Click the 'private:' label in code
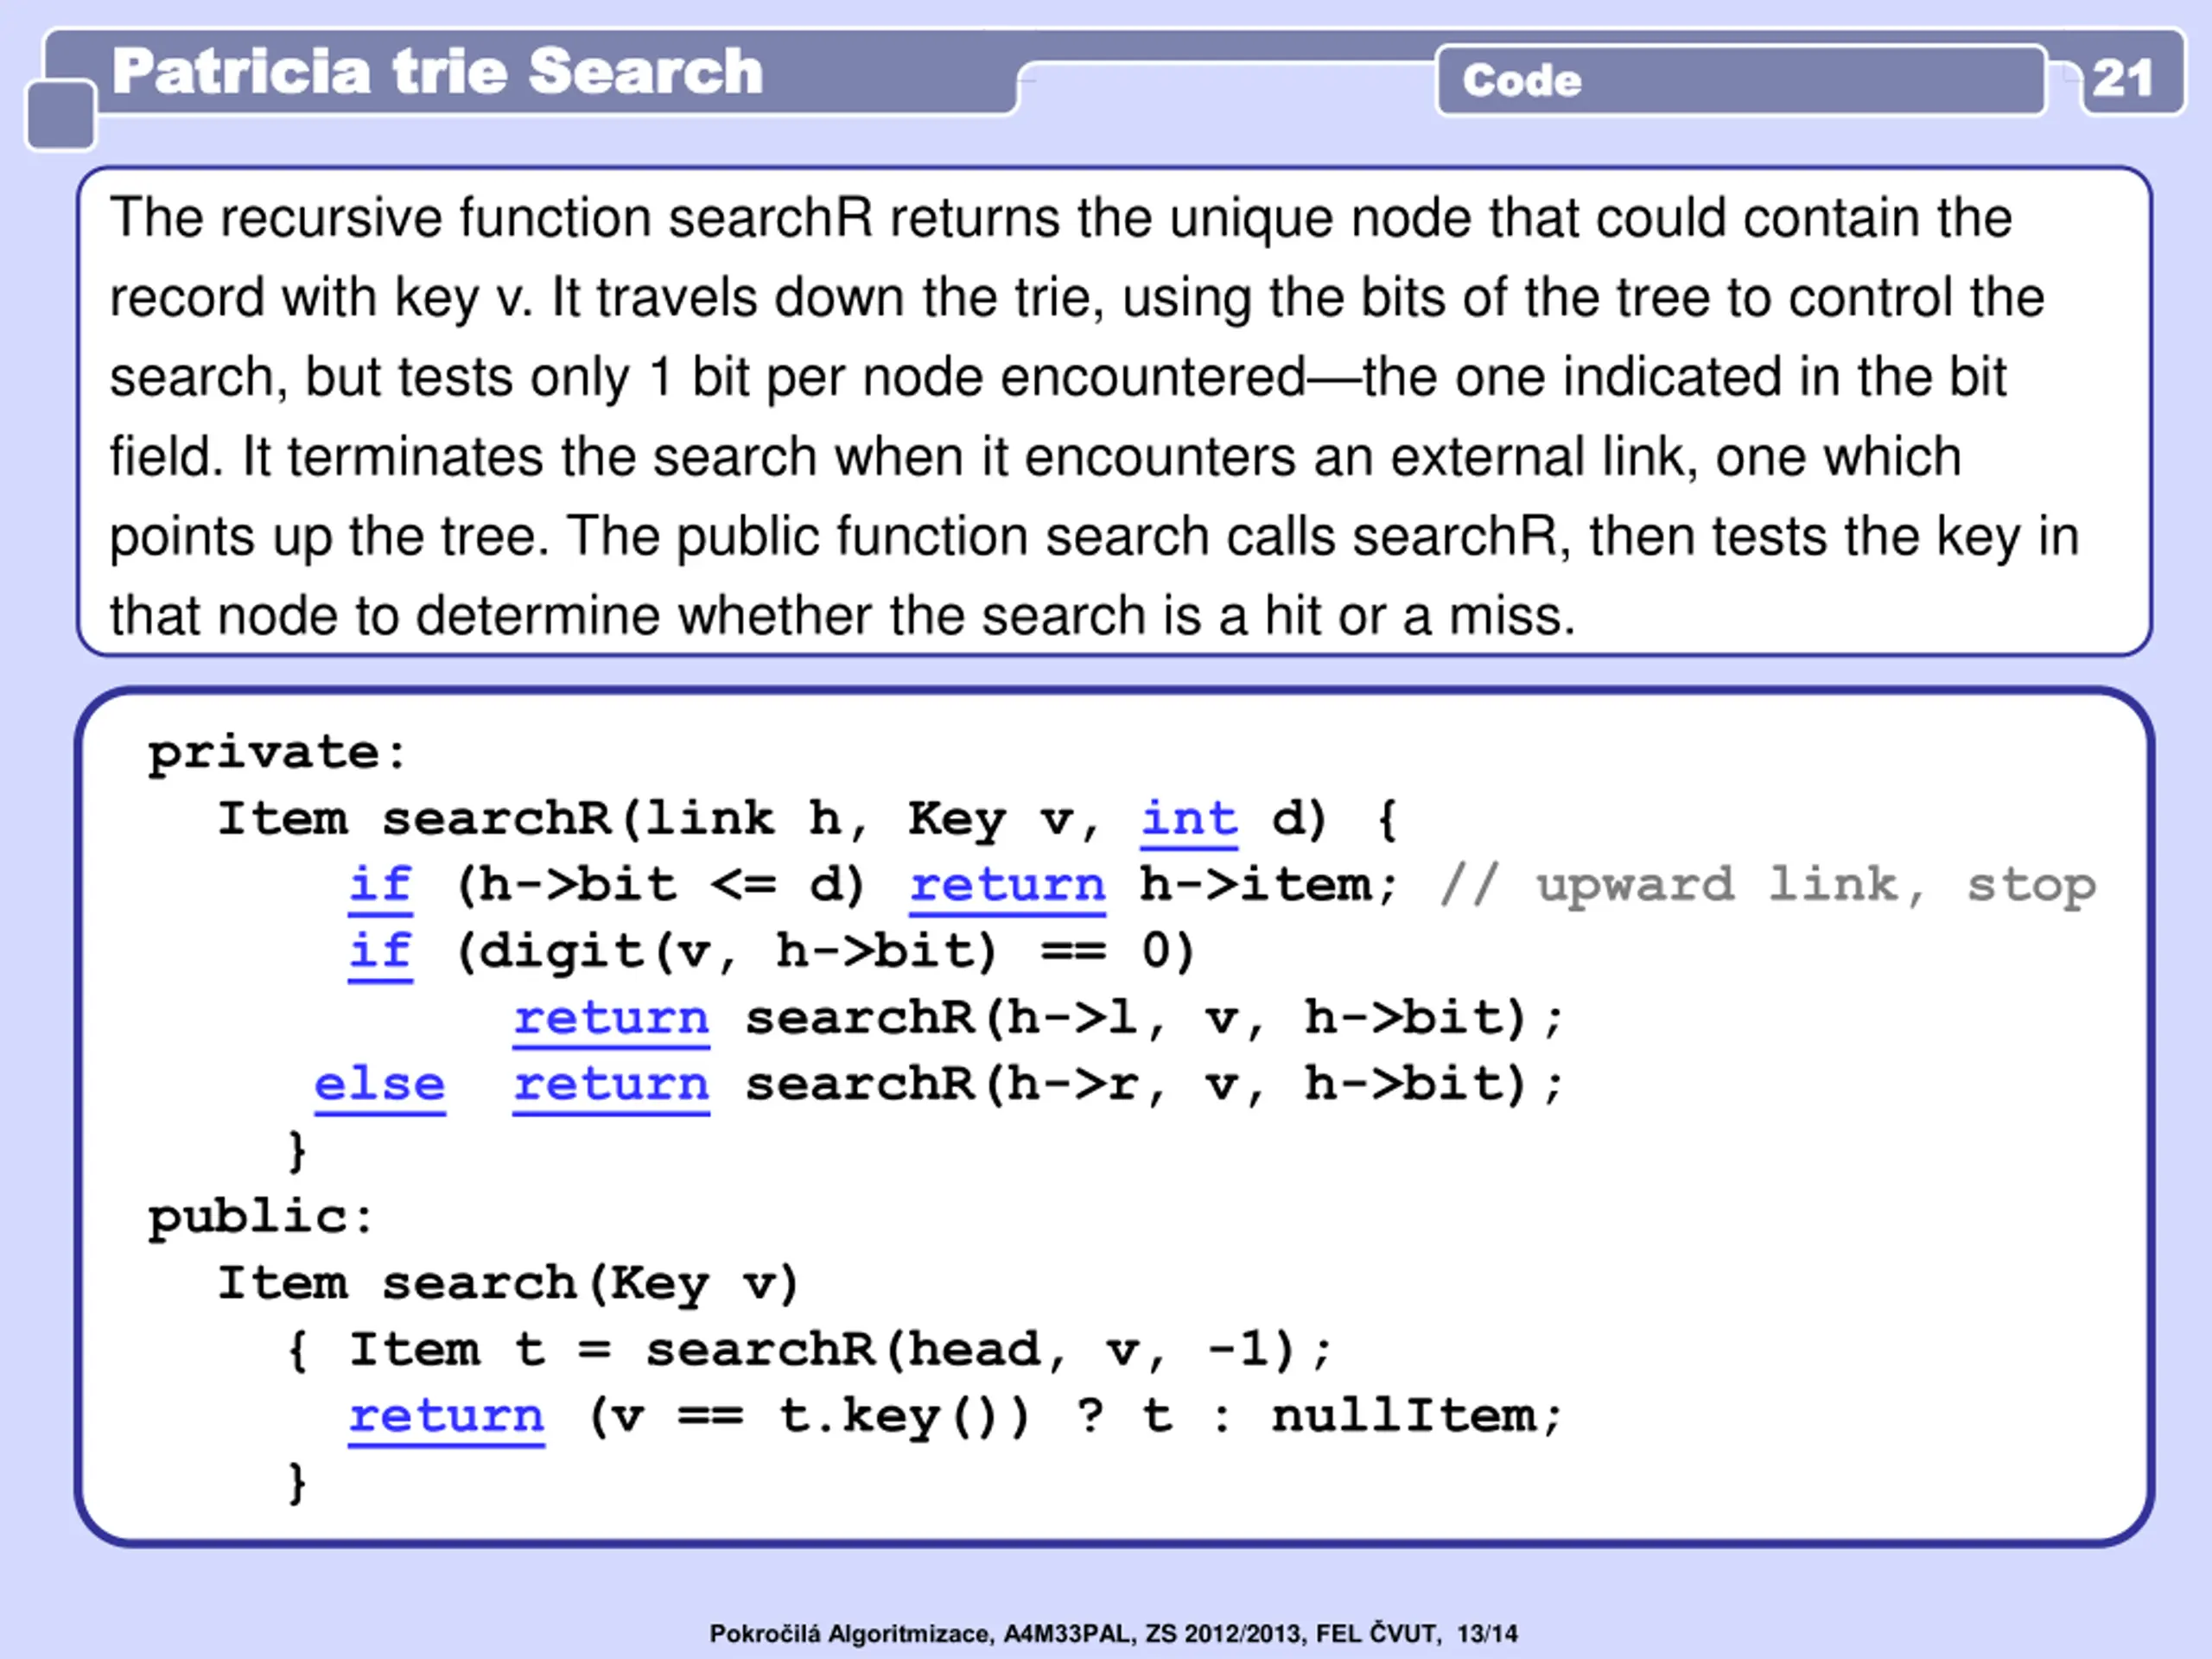The width and height of the screenshot is (2212, 1659). point(277,753)
